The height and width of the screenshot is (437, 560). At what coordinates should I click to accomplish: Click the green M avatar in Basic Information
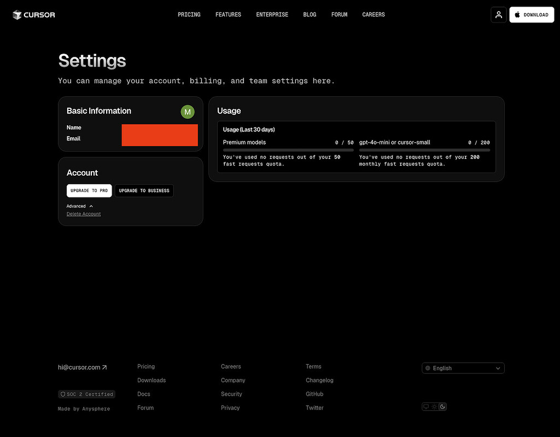click(188, 112)
